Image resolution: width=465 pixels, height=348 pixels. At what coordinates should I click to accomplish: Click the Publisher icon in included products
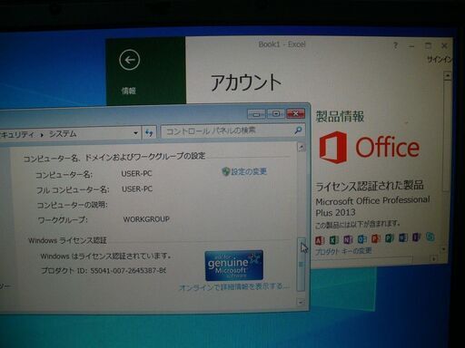point(389,238)
